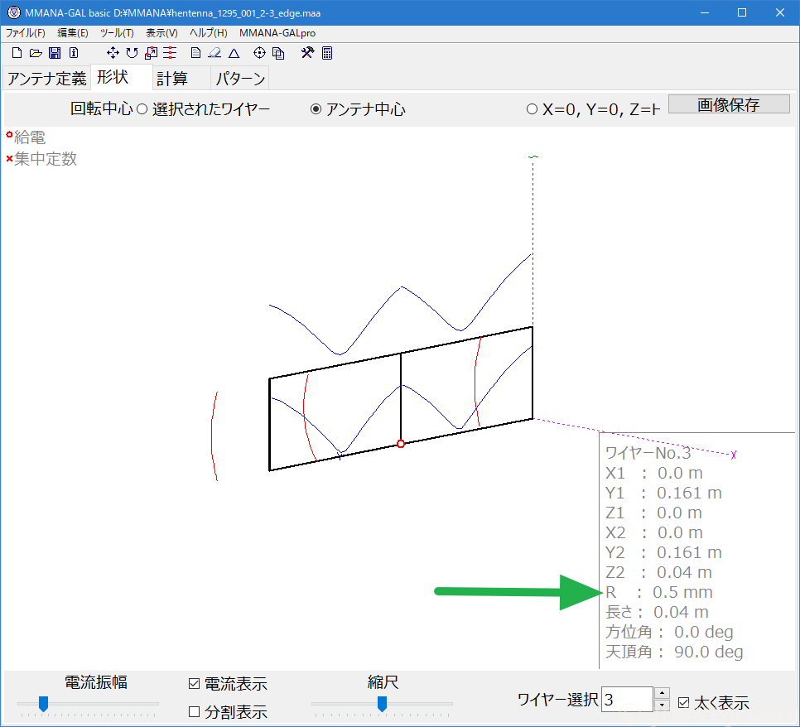Open the calculator icon

pos(327,53)
